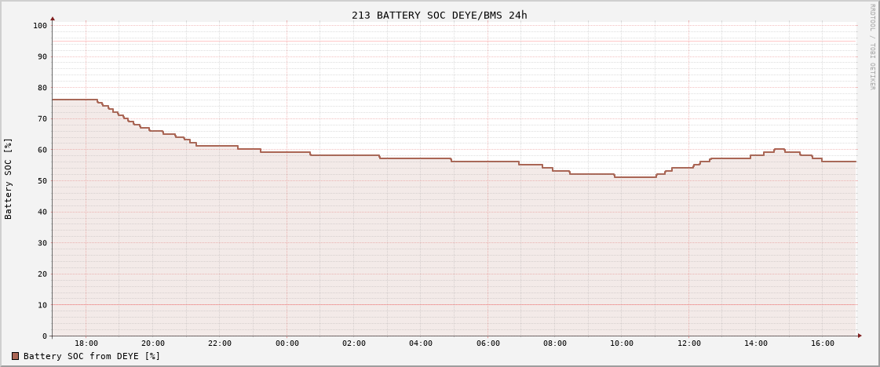
Task: Click the chart title 213 BATTERY SOC DEYE/BMS 24h
Action: 439,15
